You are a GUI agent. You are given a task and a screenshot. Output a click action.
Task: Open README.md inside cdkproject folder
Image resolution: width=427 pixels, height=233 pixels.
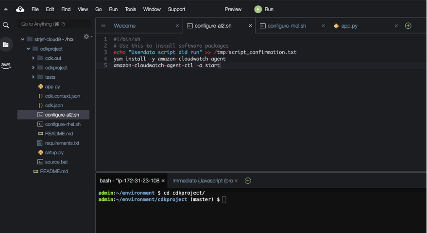click(59, 134)
